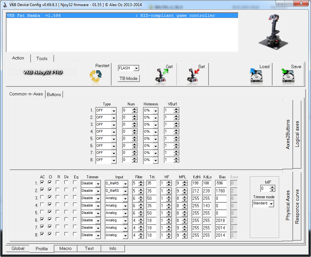Click KdLo field of axis 4 showing 143
The image size is (311, 257).
pyautogui.click(x=207, y=206)
